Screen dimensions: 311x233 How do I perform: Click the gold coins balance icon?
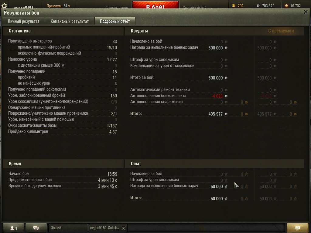point(234,6)
